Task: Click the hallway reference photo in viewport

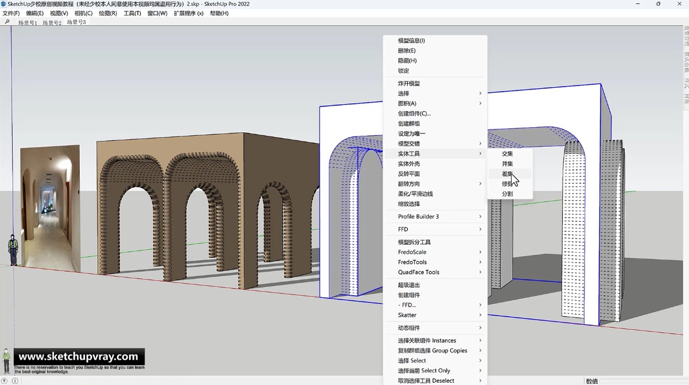Action: (50, 207)
